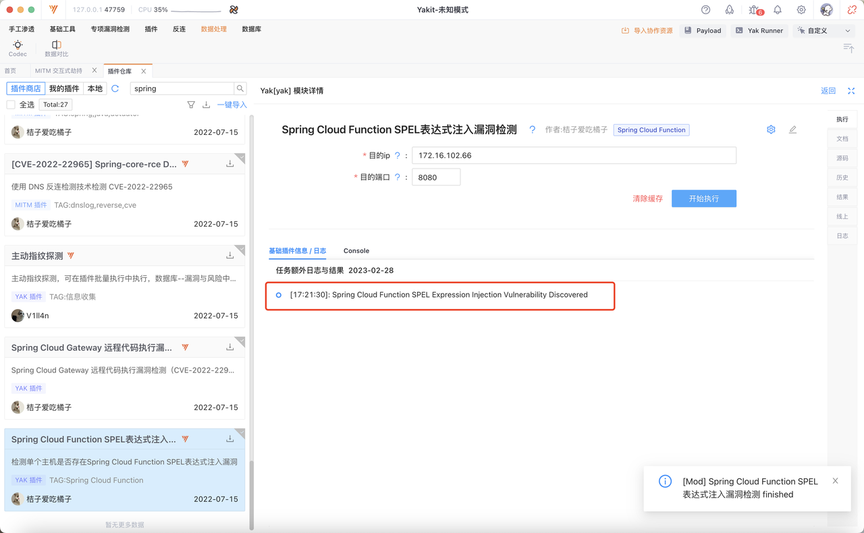The width and height of the screenshot is (864, 533).
Task: Click the batch download icon next to filter
Action: 207,105
